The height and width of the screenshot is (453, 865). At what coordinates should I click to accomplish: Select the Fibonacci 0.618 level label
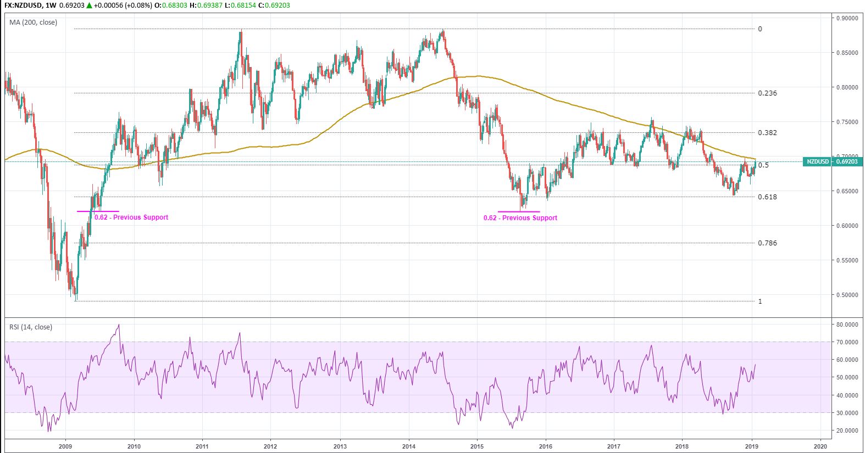point(767,197)
